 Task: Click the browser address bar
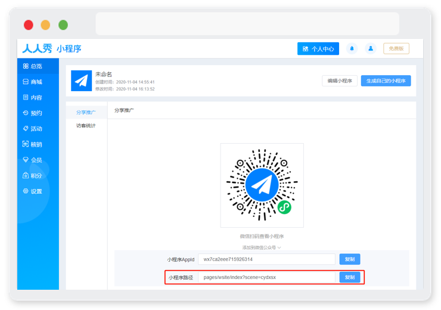click(x=247, y=24)
